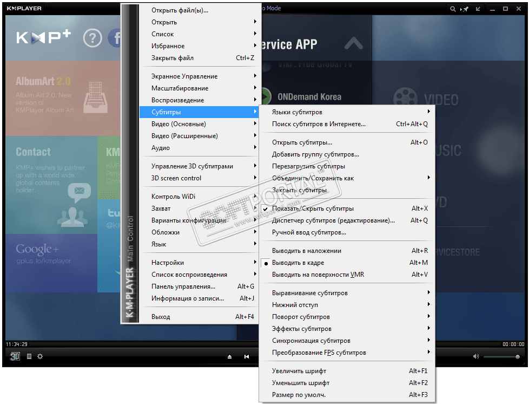529x404 pixels.
Task: Select Выводить в кадре radio option
Action: click(347, 263)
